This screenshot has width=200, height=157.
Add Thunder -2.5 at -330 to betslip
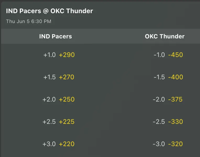point(168,122)
